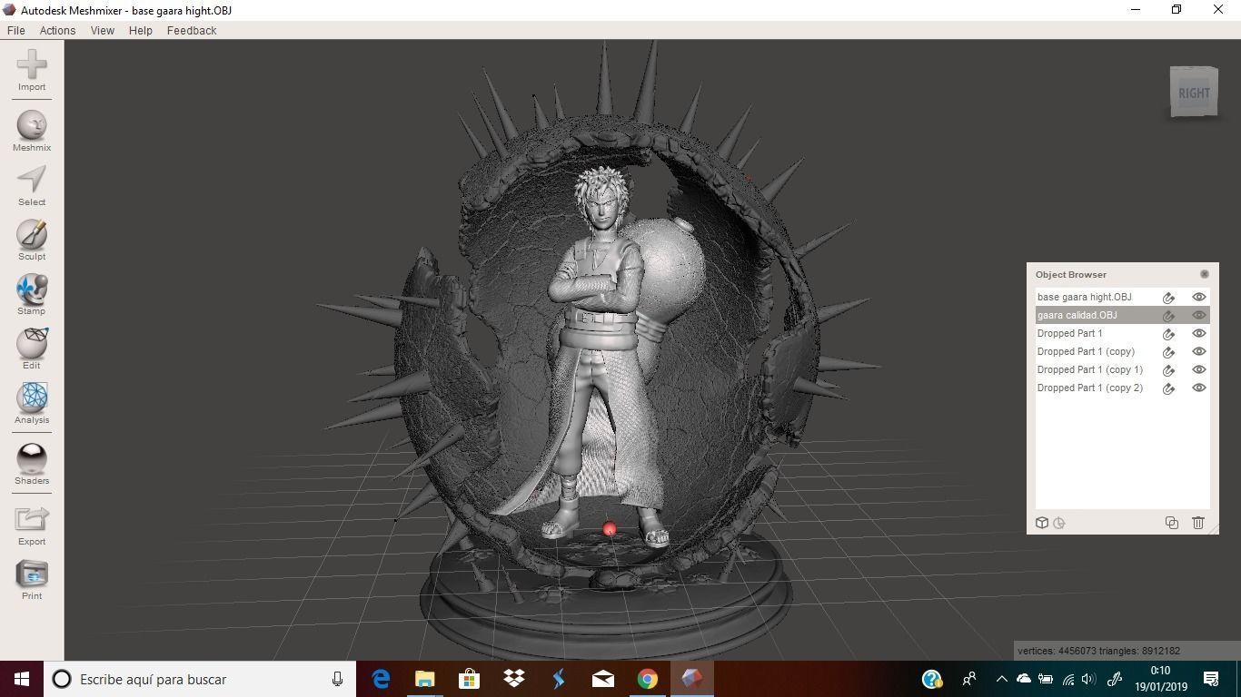Select Dropped Part 1 (copy) object
This screenshot has width=1241, height=697.
(1123, 351)
